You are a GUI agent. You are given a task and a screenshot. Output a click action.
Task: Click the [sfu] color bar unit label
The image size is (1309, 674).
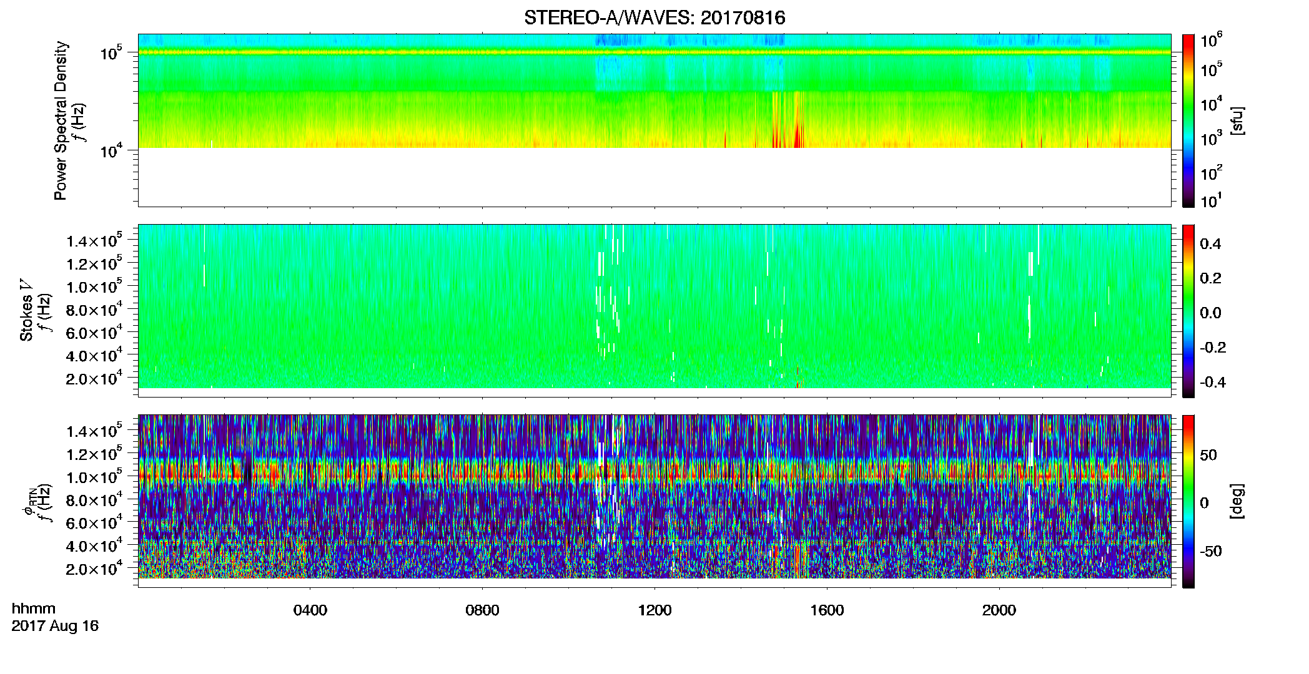tap(1237, 120)
